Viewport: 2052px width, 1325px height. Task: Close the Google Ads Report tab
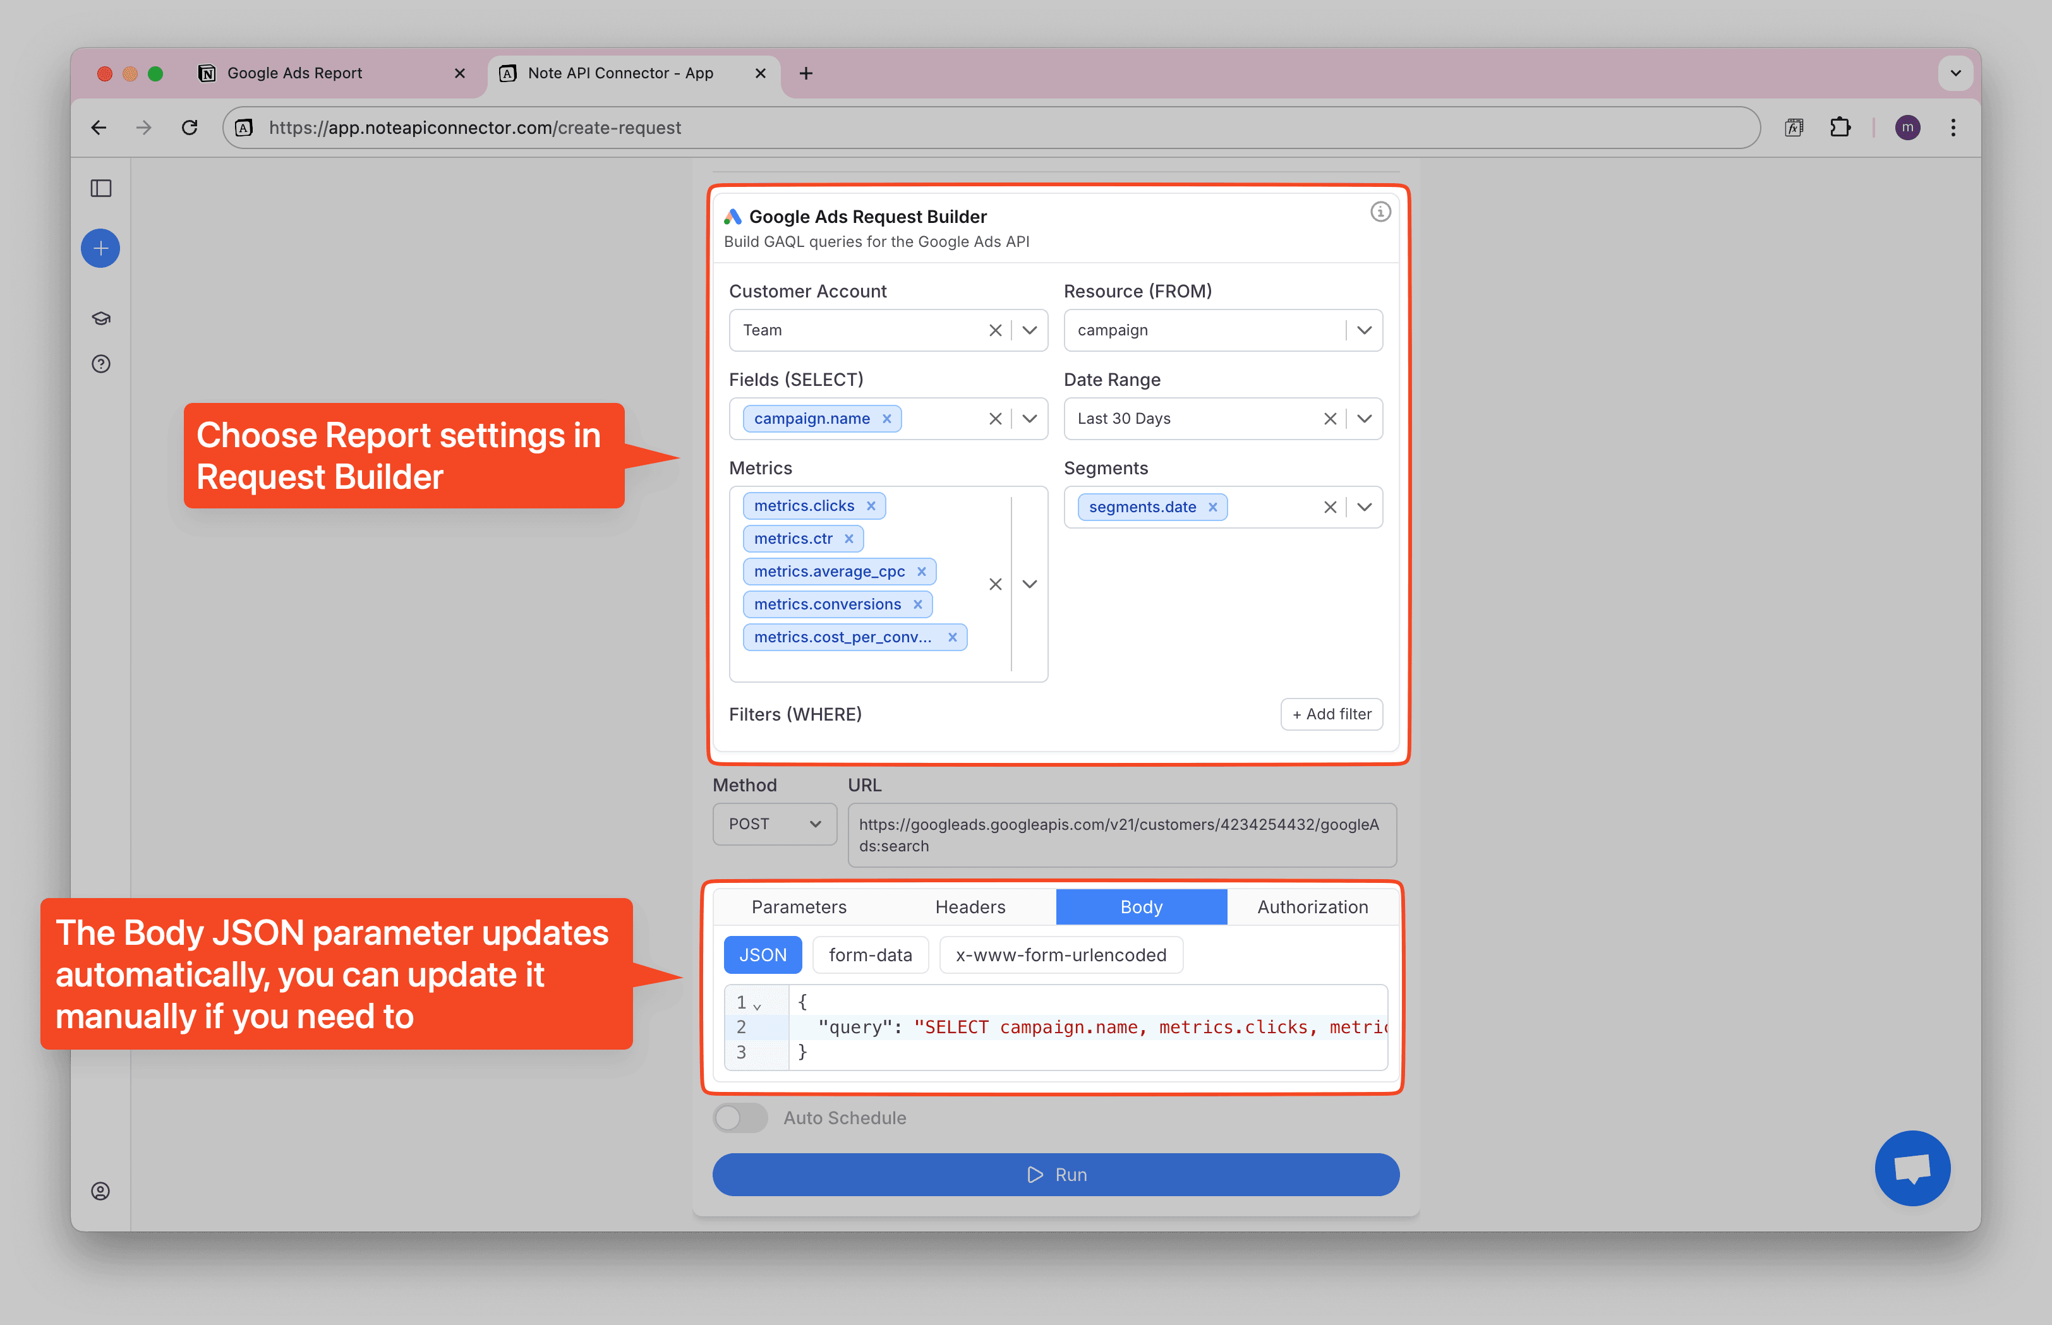(460, 73)
